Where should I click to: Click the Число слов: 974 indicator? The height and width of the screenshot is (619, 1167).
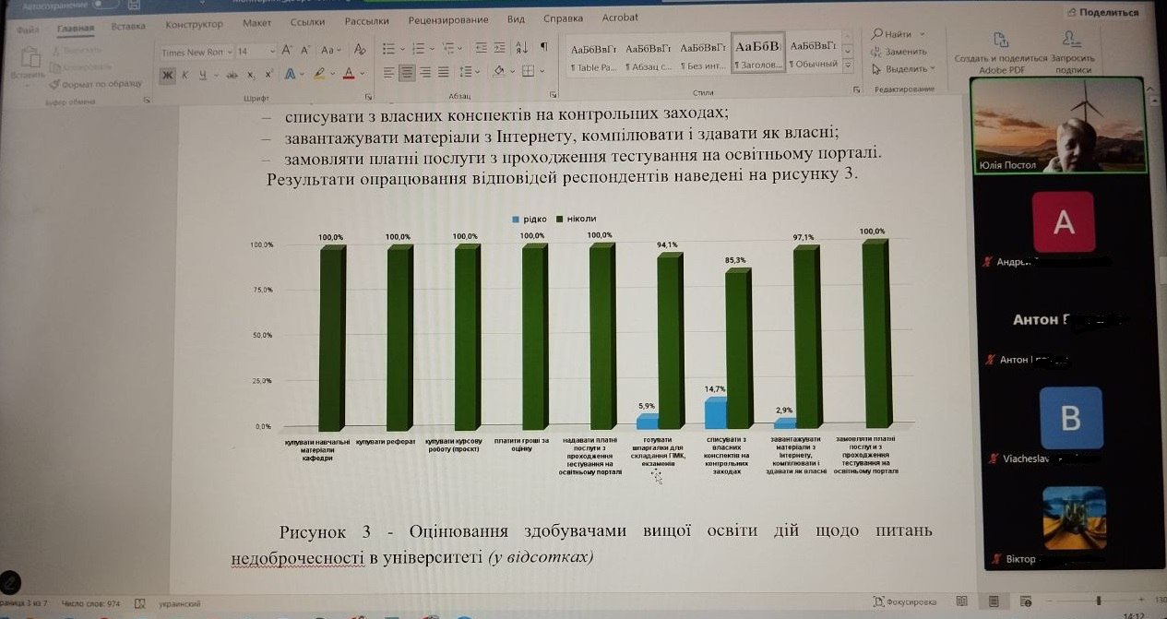[90, 603]
